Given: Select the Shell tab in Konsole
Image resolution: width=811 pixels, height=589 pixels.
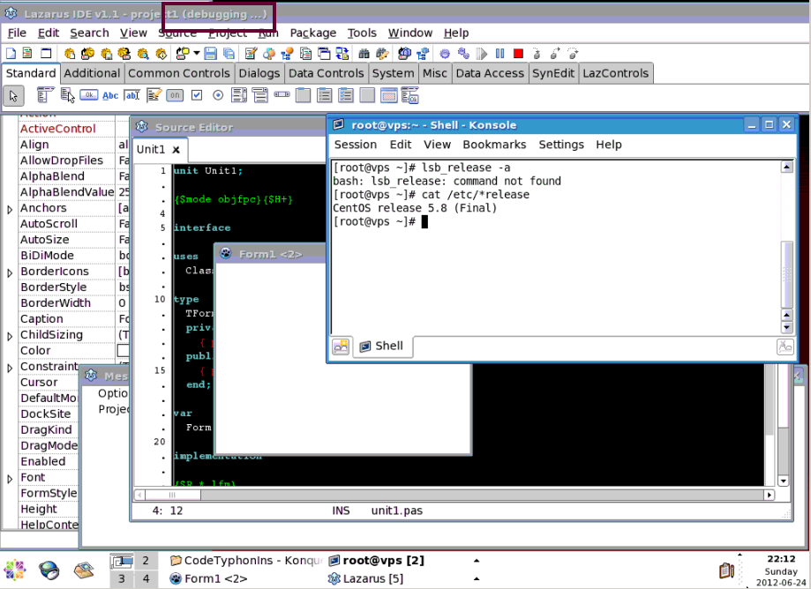Looking at the screenshot, I should 383,347.
